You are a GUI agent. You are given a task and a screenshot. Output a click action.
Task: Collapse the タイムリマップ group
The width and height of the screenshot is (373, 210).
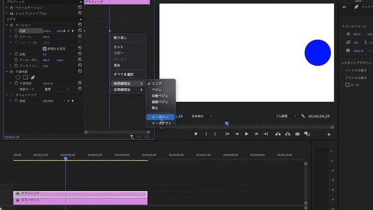(x=6, y=94)
